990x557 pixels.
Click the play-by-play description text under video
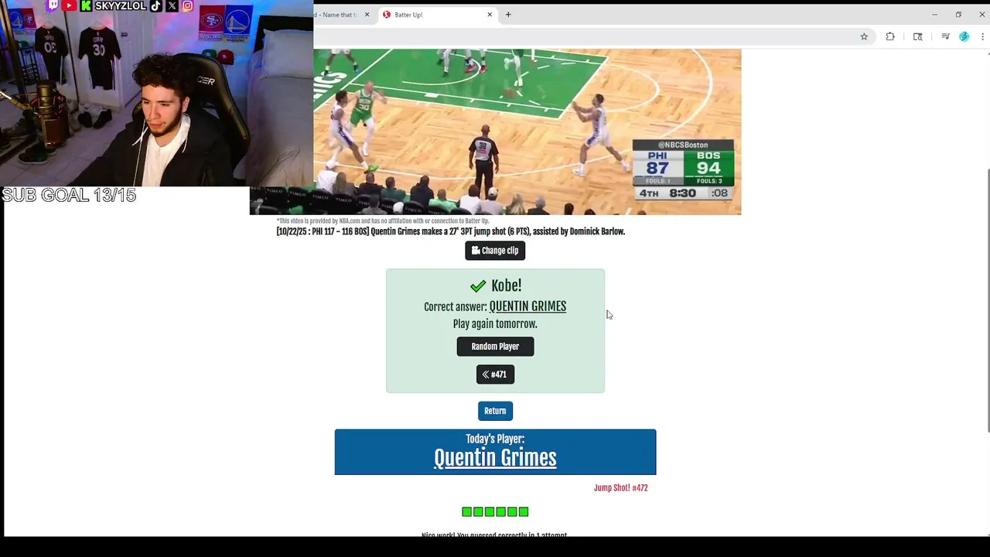click(x=450, y=231)
